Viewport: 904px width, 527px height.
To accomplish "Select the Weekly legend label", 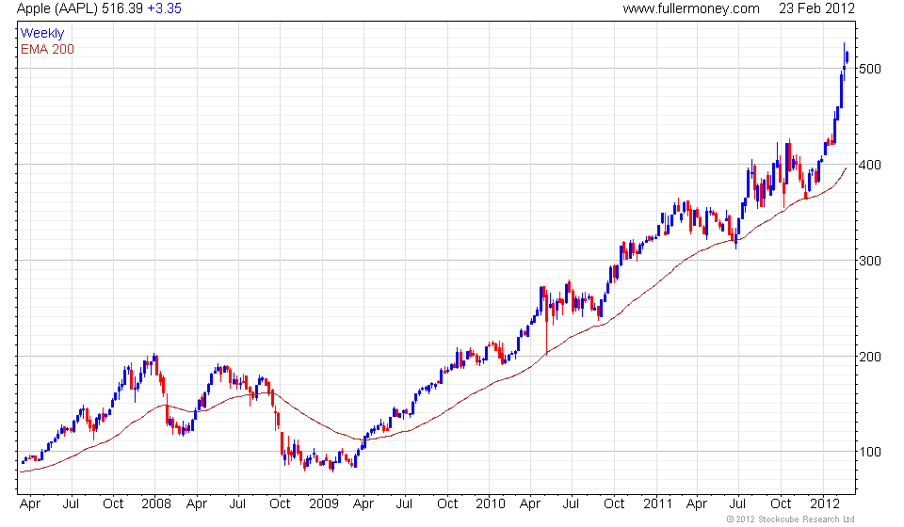I will click(42, 33).
